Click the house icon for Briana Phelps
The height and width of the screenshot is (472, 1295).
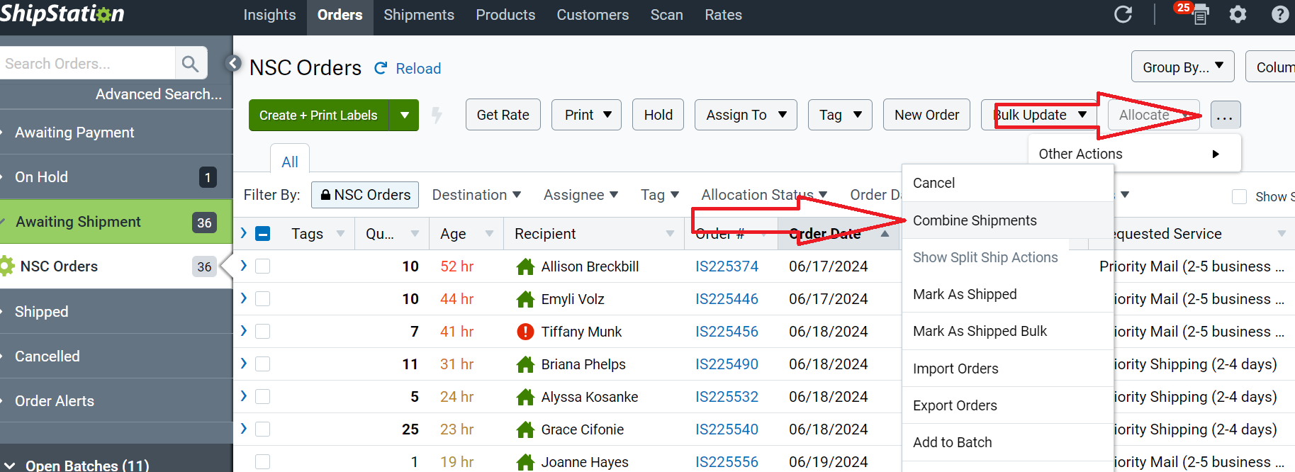525,364
